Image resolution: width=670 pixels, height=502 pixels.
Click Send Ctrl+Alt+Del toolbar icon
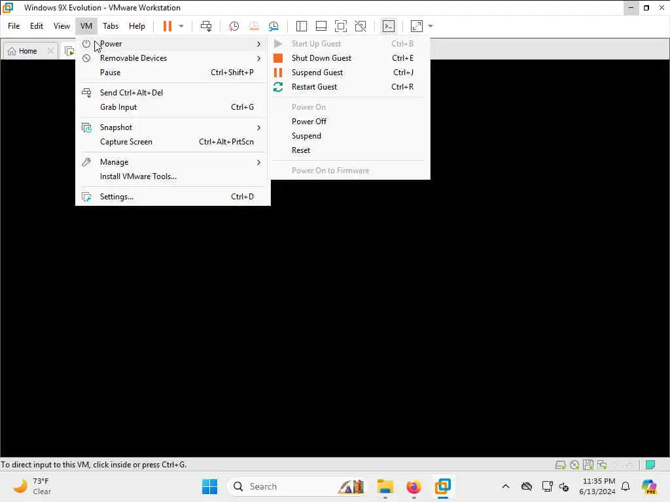(x=206, y=26)
